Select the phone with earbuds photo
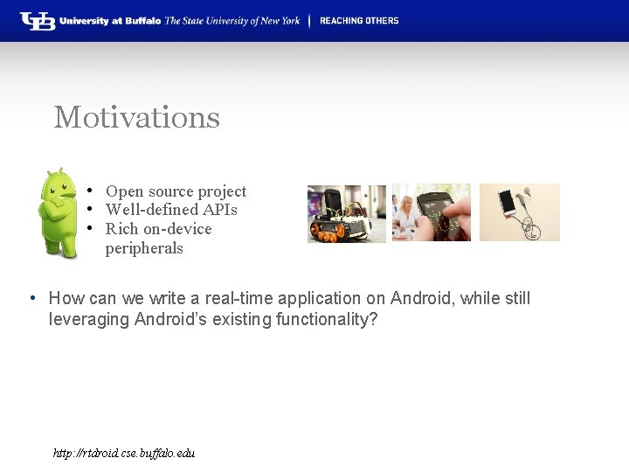Screen dimensions: 629x472 click(520, 212)
